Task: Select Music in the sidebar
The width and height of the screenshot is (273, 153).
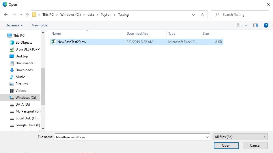Action: 20,77
